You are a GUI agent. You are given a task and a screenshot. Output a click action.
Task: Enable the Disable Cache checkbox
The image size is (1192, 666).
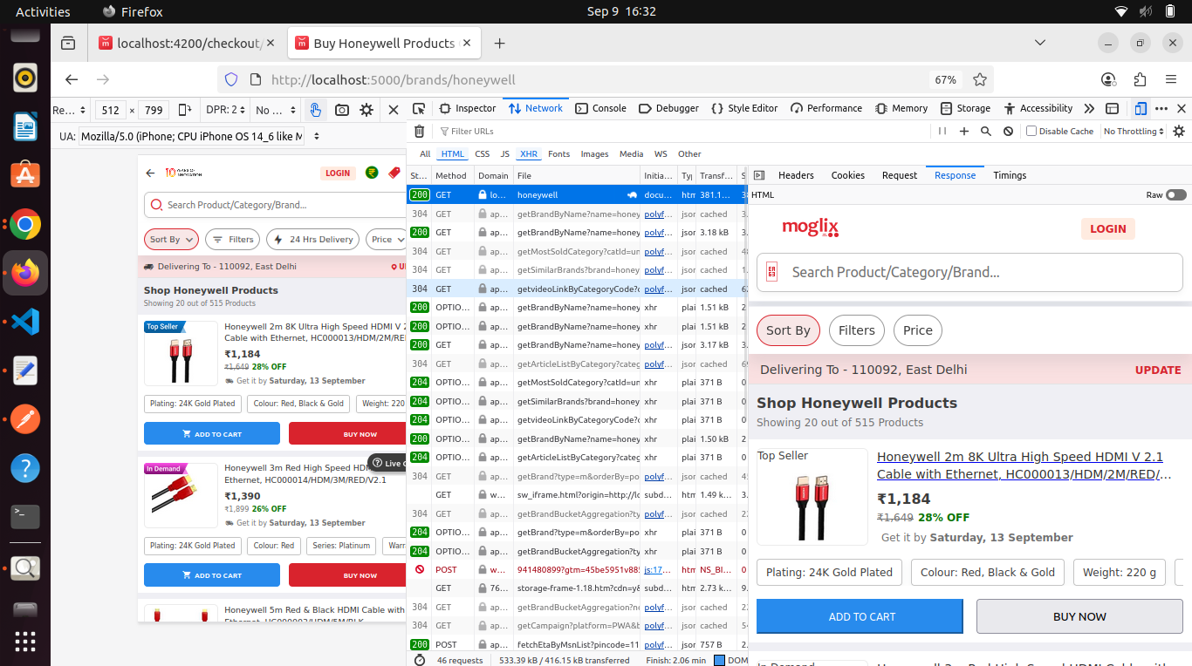pos(1031,132)
